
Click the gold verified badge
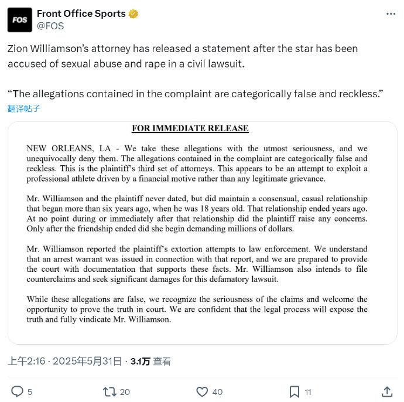click(133, 13)
